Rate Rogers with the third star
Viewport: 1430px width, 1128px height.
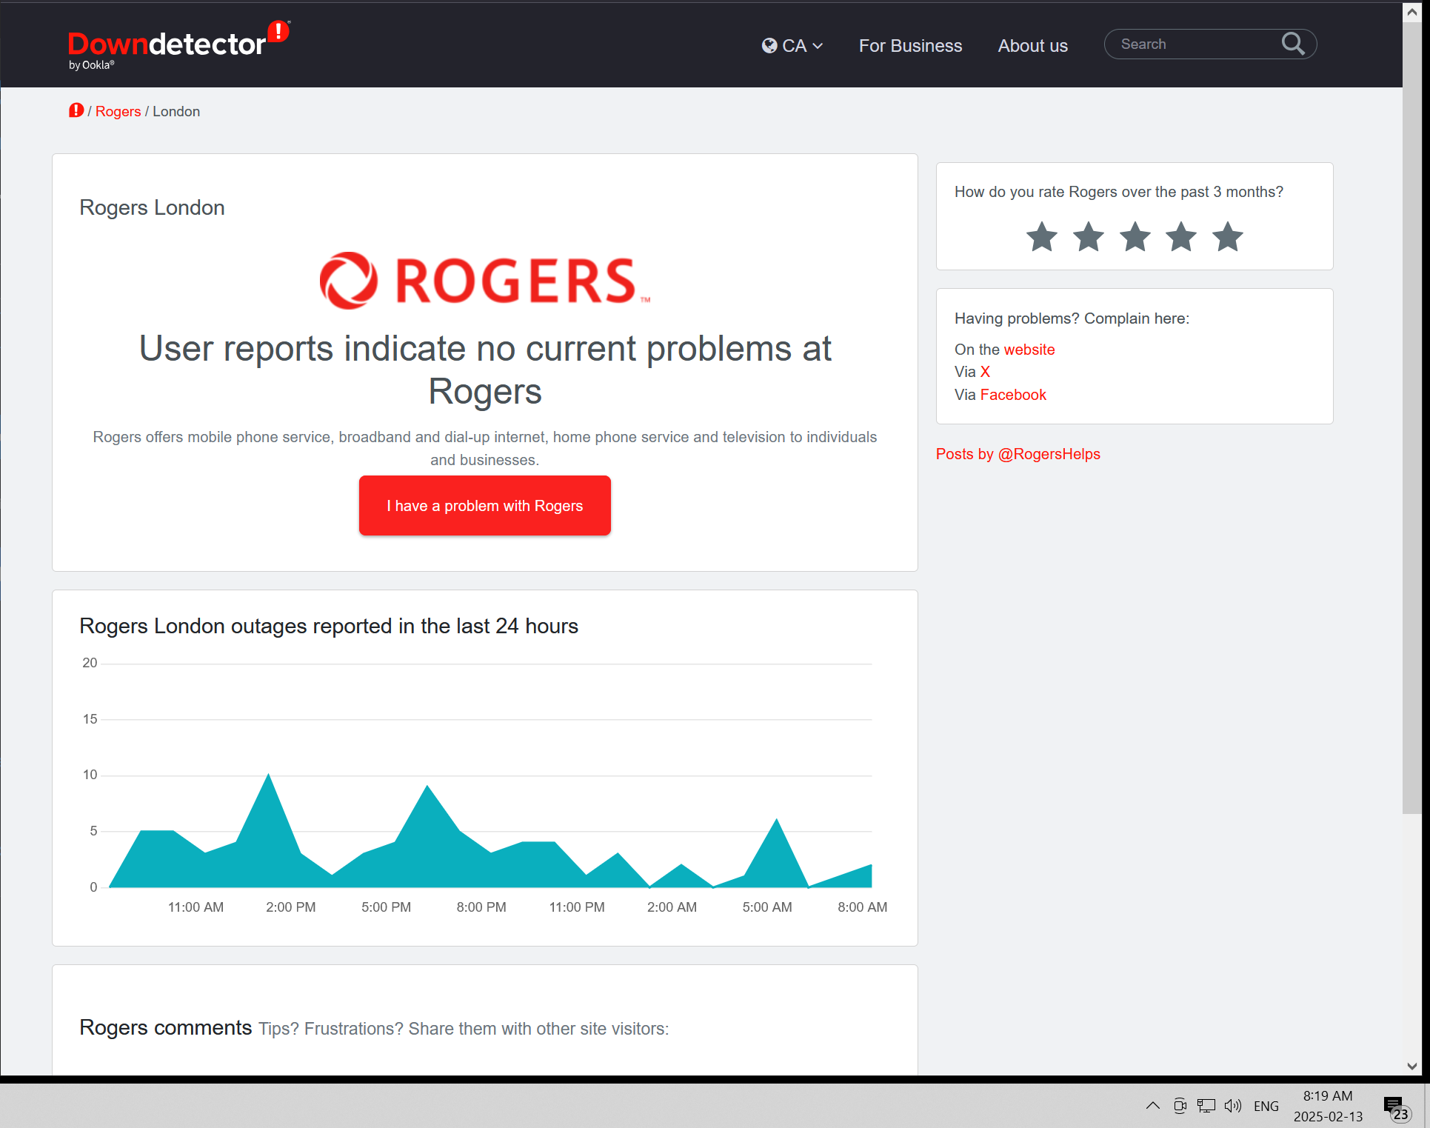1135,237
